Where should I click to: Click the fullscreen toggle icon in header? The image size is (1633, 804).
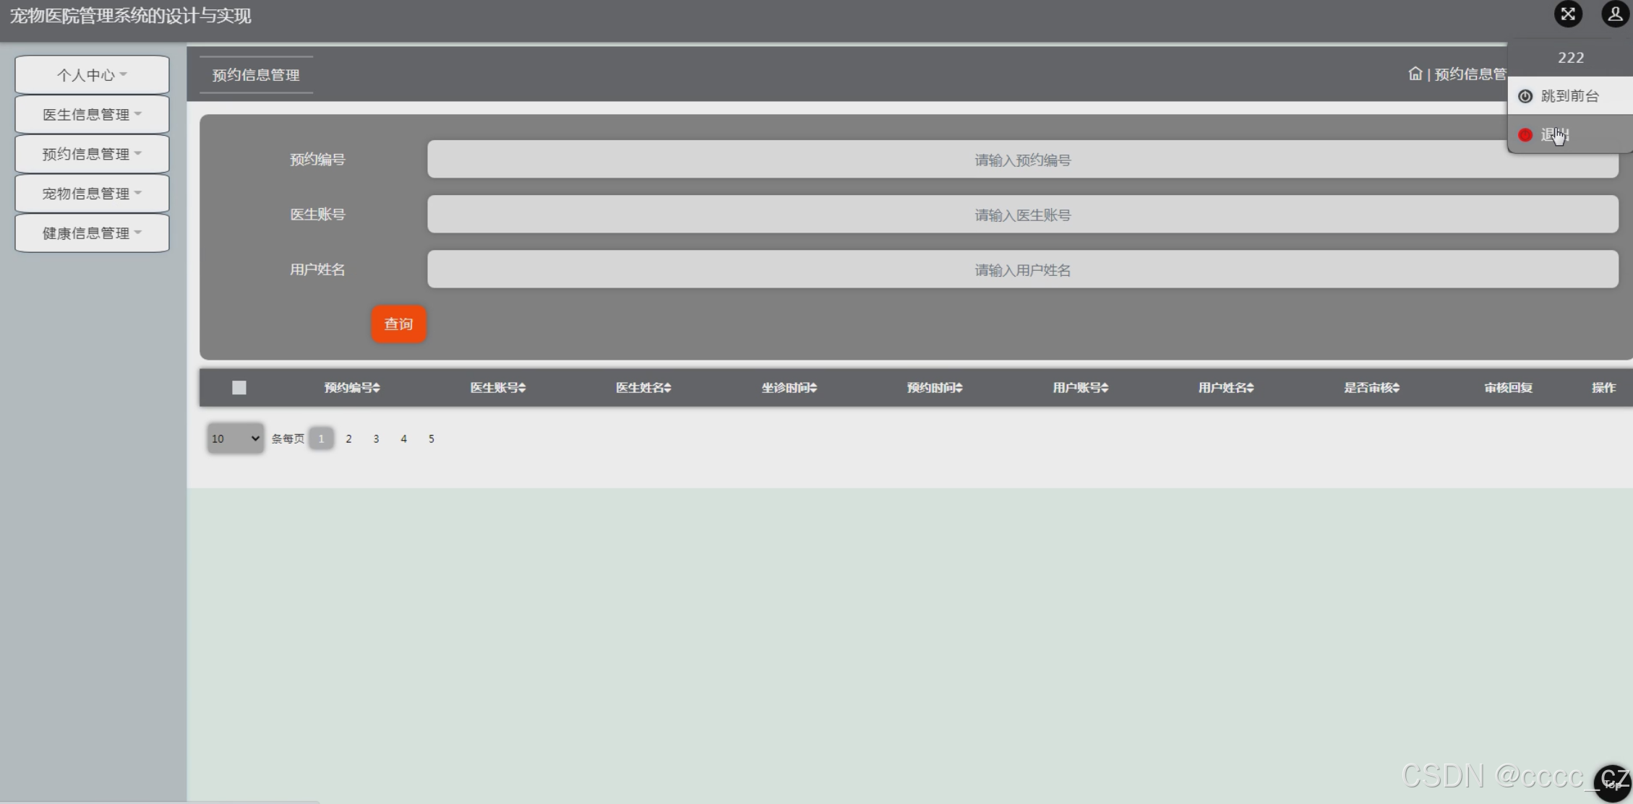point(1568,14)
